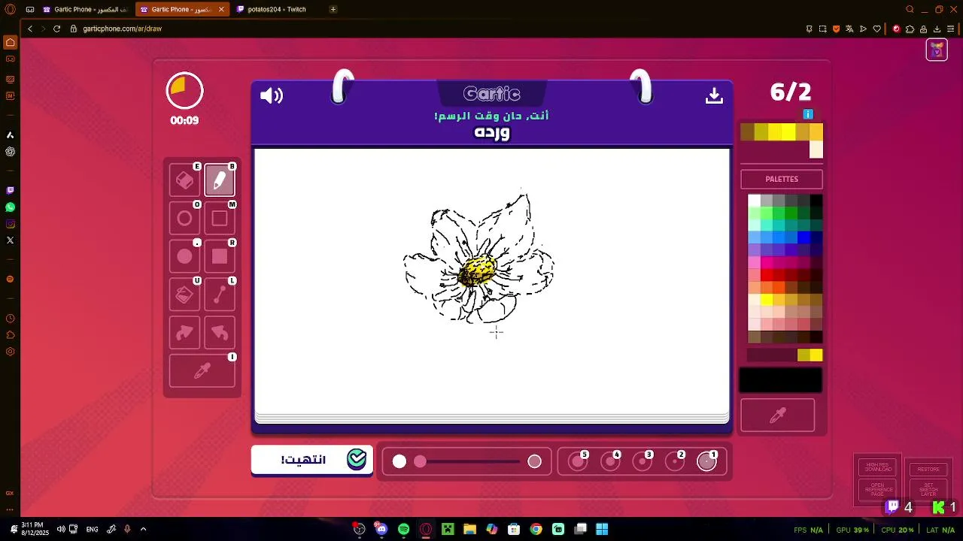Pick the white swatch in the palette

click(x=754, y=201)
